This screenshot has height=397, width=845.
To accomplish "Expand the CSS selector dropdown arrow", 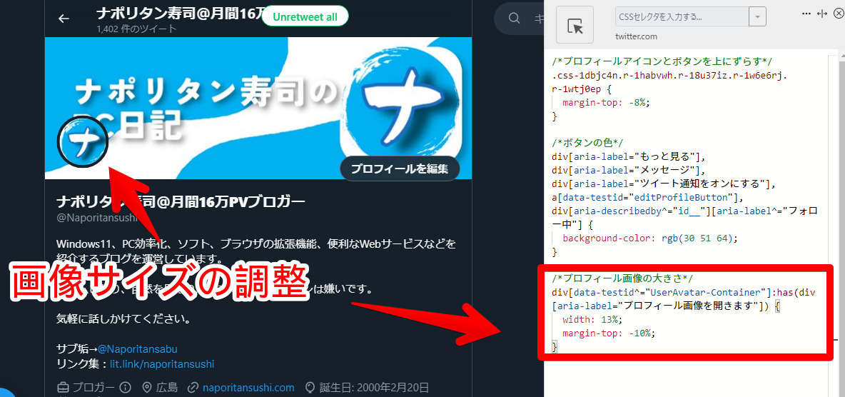I will (x=758, y=16).
